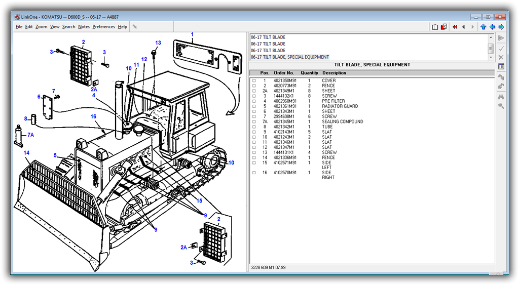Viewport: 519px width, 285px height.
Task: Sort by Description column header
Action: (335, 73)
